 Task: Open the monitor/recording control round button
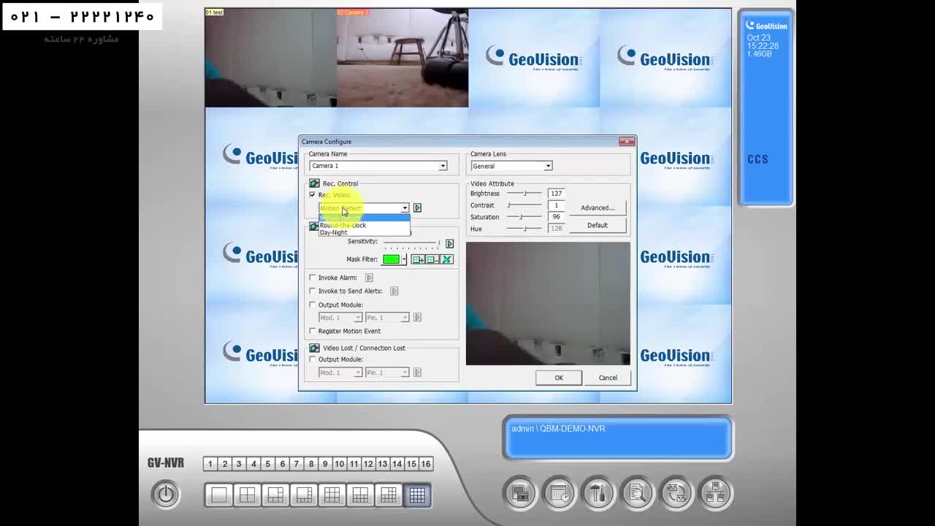coord(520,494)
